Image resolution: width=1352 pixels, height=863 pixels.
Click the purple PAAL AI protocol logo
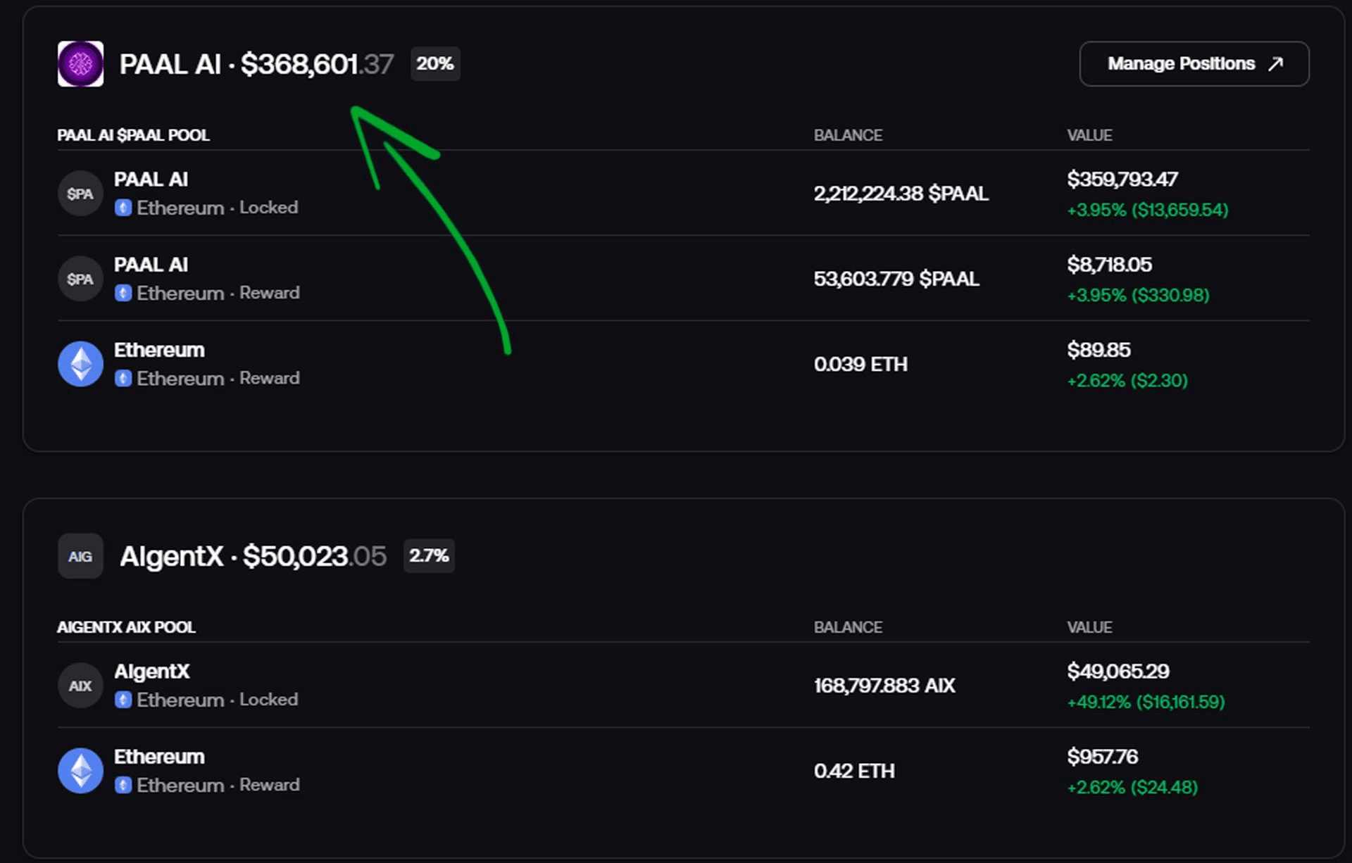click(80, 64)
